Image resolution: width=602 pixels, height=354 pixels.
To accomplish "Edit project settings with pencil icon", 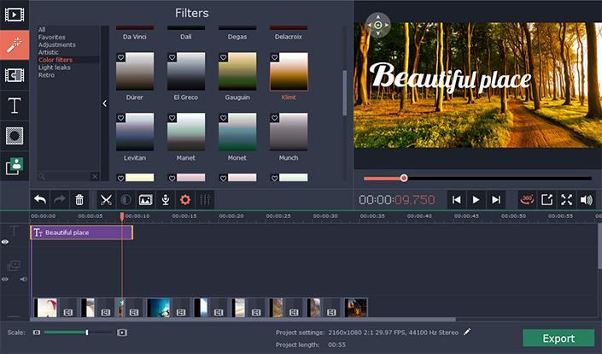I will pyautogui.click(x=467, y=332).
